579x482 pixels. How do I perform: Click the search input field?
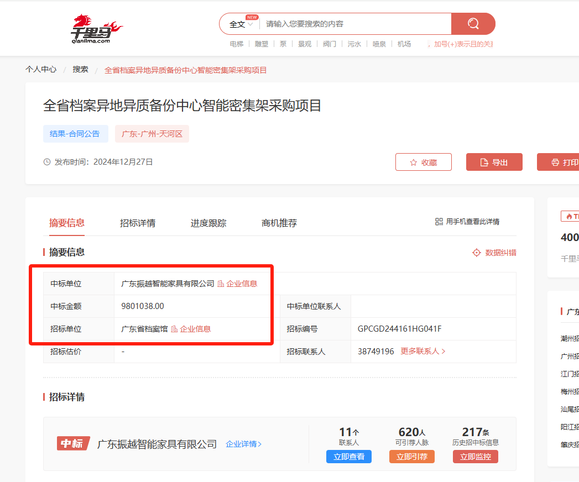(x=354, y=24)
